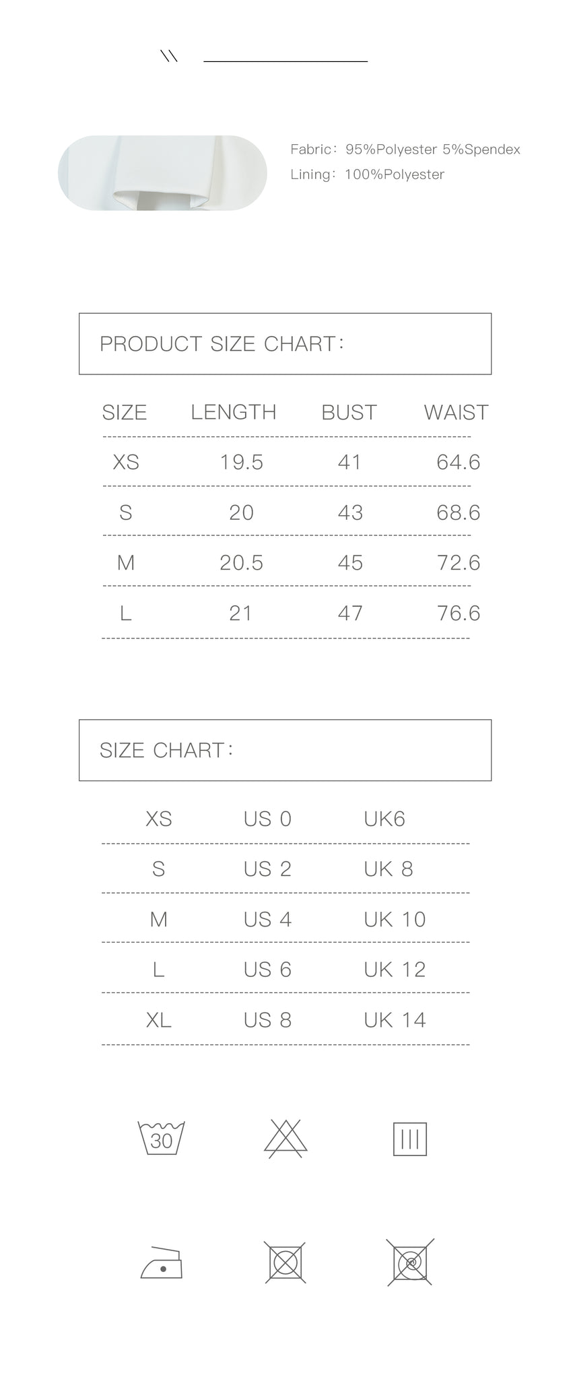The width and height of the screenshot is (571, 1379).
Task: Select the PRODUCT SIZE CHART heading box
Action: click(x=285, y=343)
